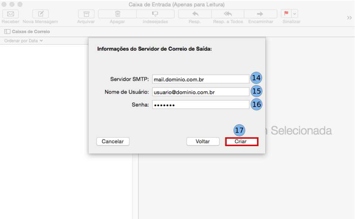Click the Resp. a Todos icon
The image size is (355, 219).
coord(228,14)
